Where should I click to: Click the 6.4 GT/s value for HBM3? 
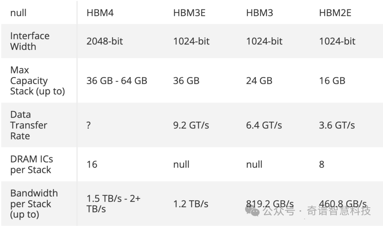[264, 125]
